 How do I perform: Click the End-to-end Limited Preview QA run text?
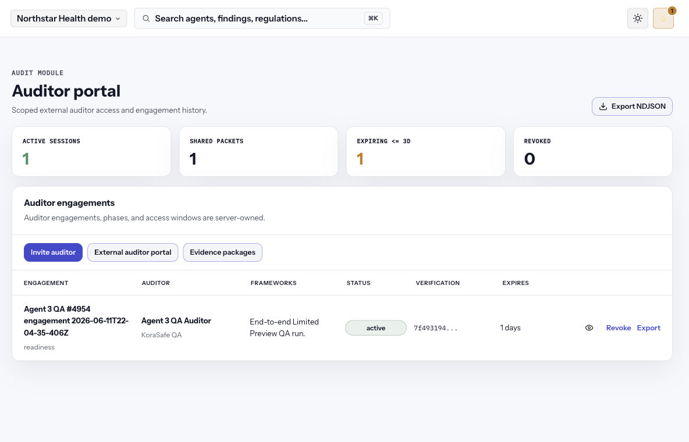coord(285,328)
